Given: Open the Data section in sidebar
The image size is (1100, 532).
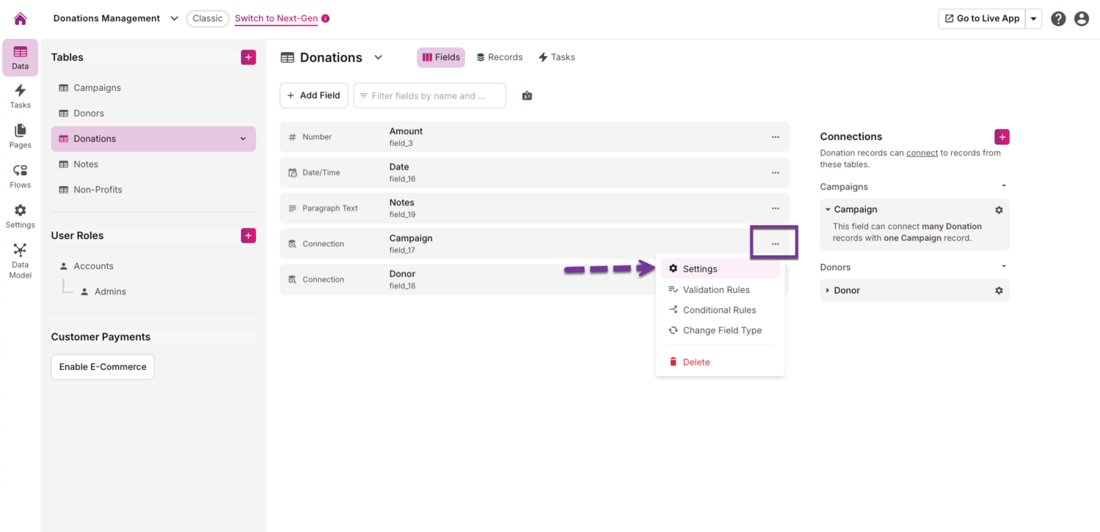Looking at the screenshot, I should click(x=20, y=57).
